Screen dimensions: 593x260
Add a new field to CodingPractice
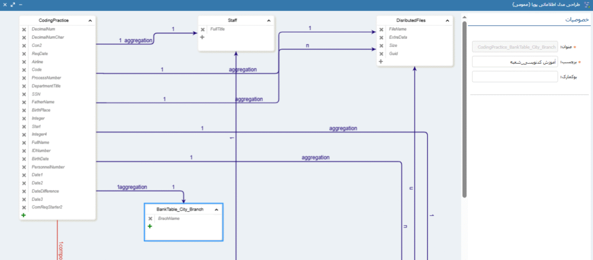(x=24, y=215)
